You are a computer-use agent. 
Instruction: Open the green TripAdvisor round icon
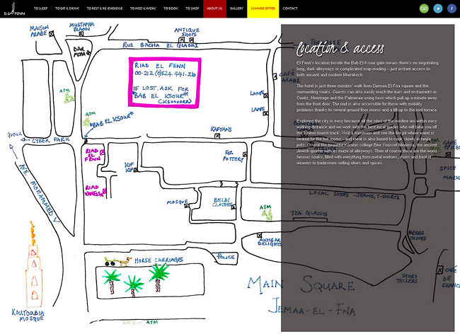(424, 8)
